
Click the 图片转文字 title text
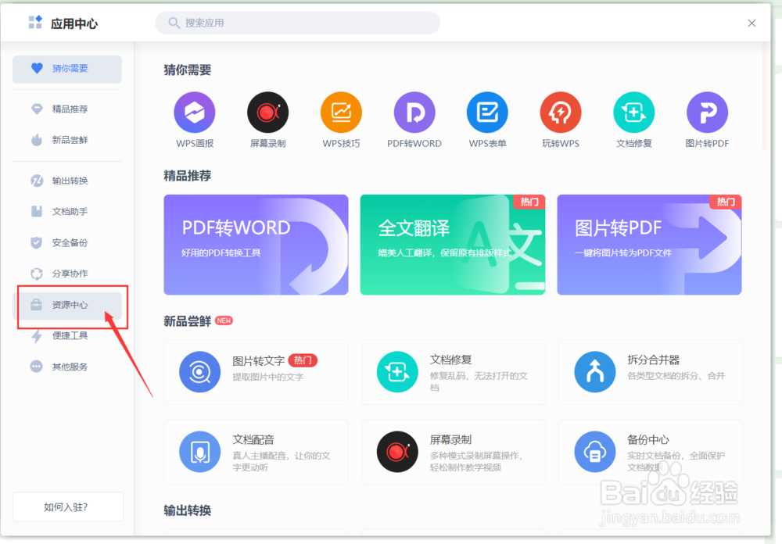[x=258, y=360]
